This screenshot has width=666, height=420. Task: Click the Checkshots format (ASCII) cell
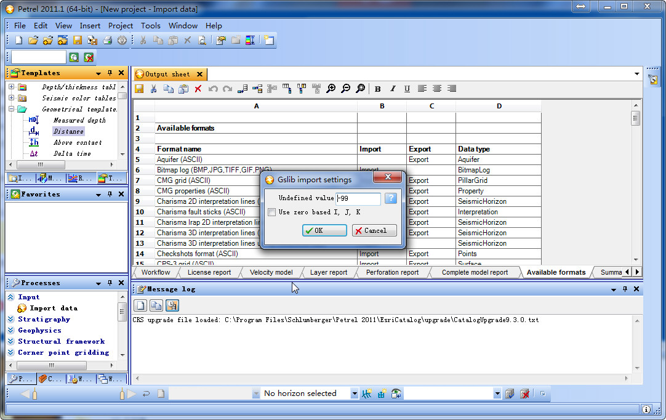(x=256, y=254)
